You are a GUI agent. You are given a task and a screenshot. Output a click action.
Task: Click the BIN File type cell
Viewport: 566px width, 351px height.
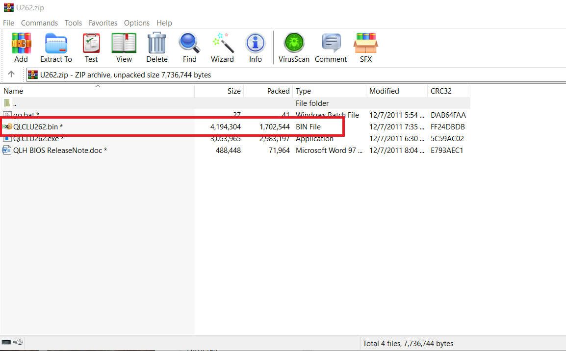click(x=309, y=126)
